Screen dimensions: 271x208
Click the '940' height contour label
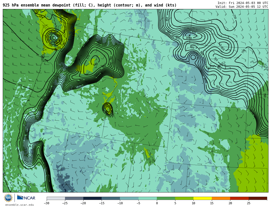coord(169,33)
